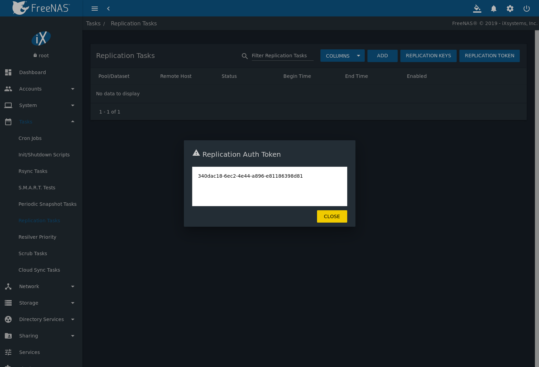Viewport: 539px width, 367px height.
Task: Expand the Directory Services arrow
Action: 73,319
